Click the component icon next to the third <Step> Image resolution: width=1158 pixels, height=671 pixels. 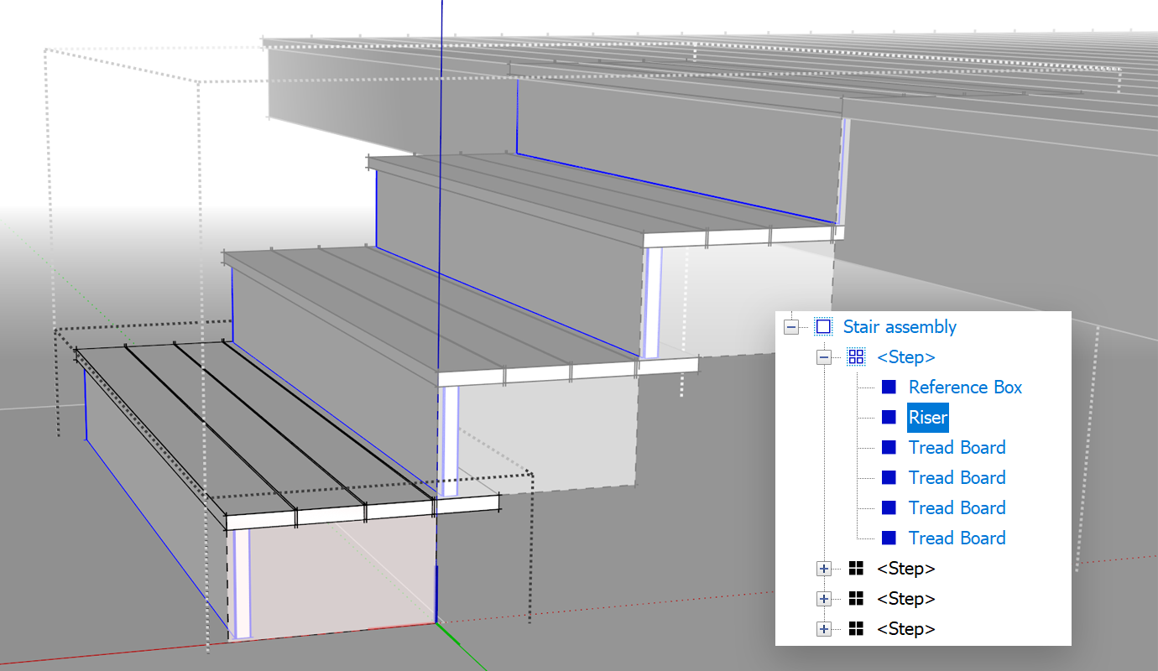point(856,598)
